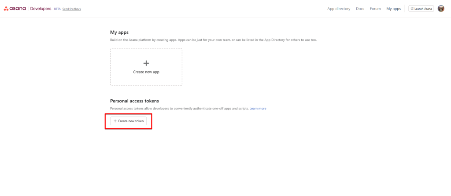The height and width of the screenshot is (196, 451).
Task: Follow the Learn more link about tokens
Action: click(x=258, y=109)
